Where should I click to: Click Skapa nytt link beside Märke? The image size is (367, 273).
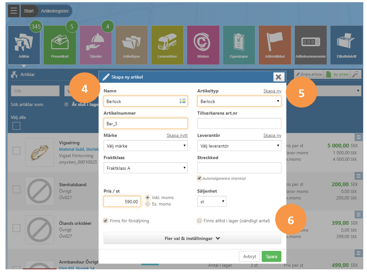[x=177, y=136]
